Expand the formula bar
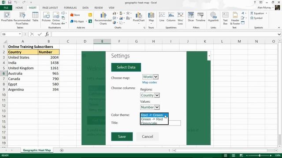The height and width of the screenshot is (158, 282). [x=279, y=34]
